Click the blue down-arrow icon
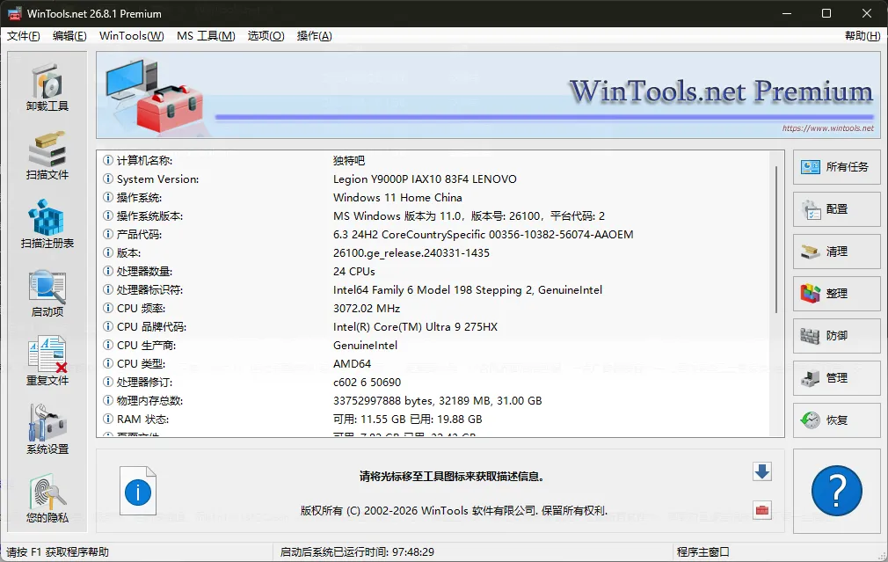The height and width of the screenshot is (562, 888). [762, 471]
